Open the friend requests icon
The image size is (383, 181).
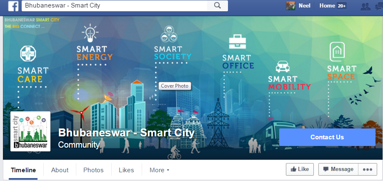(x=365, y=6)
